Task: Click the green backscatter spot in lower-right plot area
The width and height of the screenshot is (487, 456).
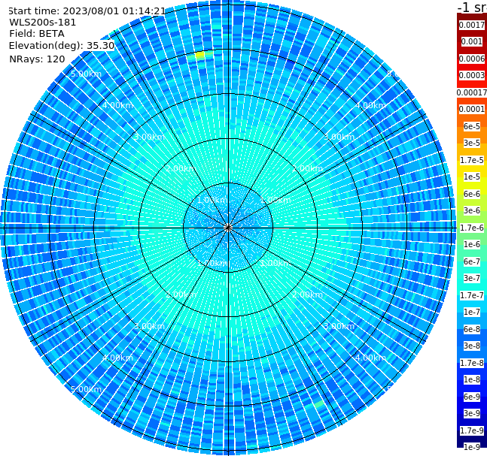Action: click(x=319, y=405)
